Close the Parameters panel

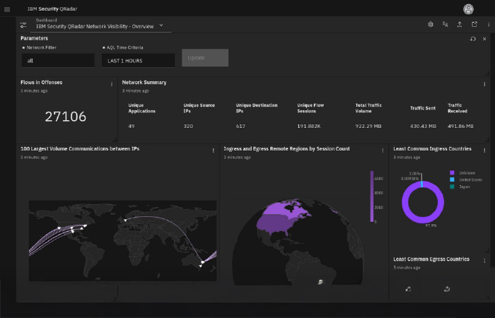pyautogui.click(x=484, y=39)
